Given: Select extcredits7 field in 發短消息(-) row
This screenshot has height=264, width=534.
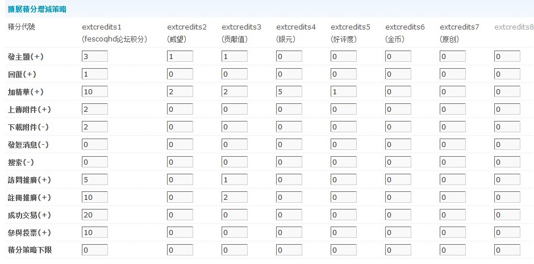Looking at the screenshot, I should [x=452, y=145].
